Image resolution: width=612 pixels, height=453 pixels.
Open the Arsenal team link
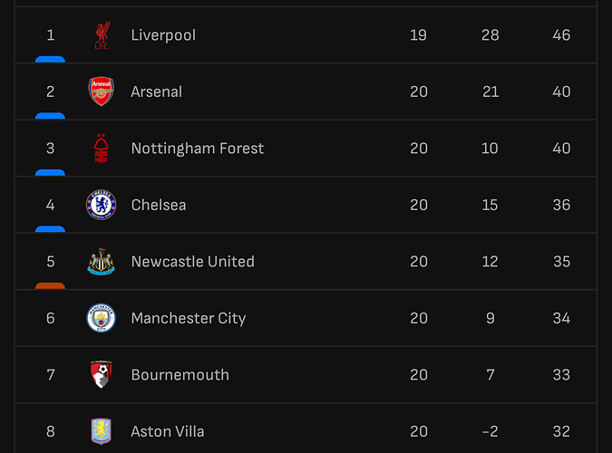(x=156, y=92)
